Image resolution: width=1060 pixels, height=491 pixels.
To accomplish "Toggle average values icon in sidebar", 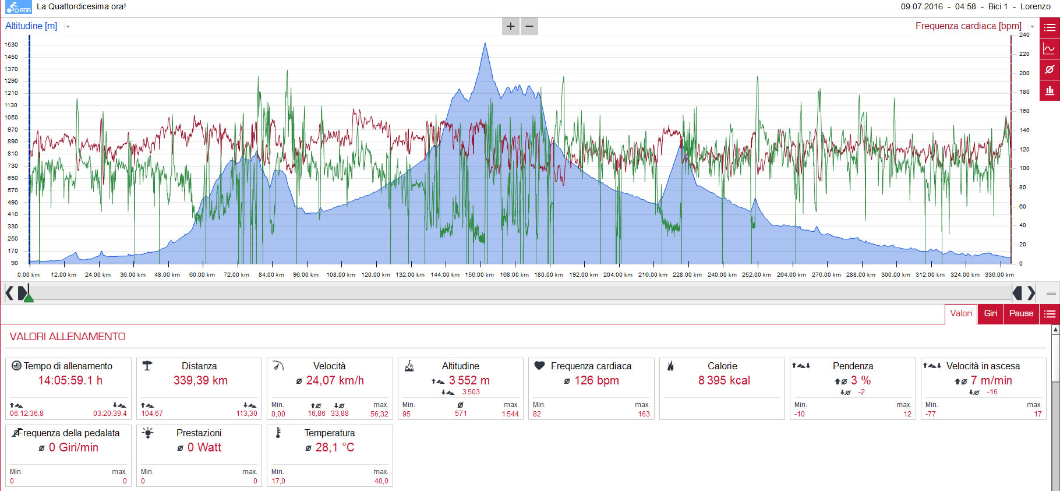I will pos(1050,69).
